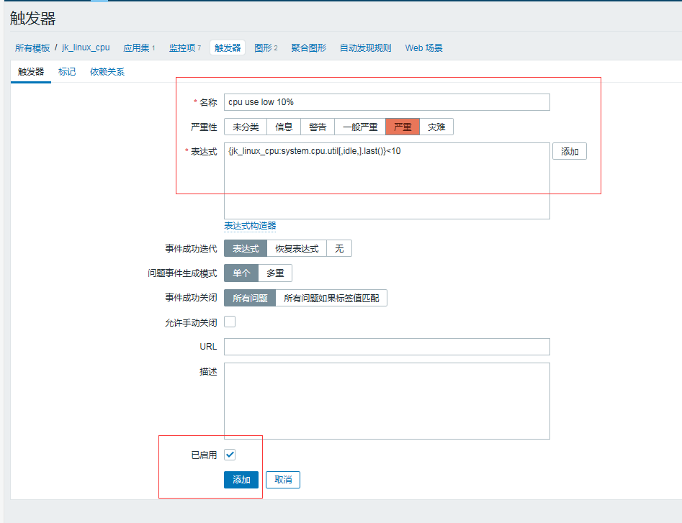Set severity to 灾难
Image resolution: width=682 pixels, height=523 pixels.
[x=436, y=127]
